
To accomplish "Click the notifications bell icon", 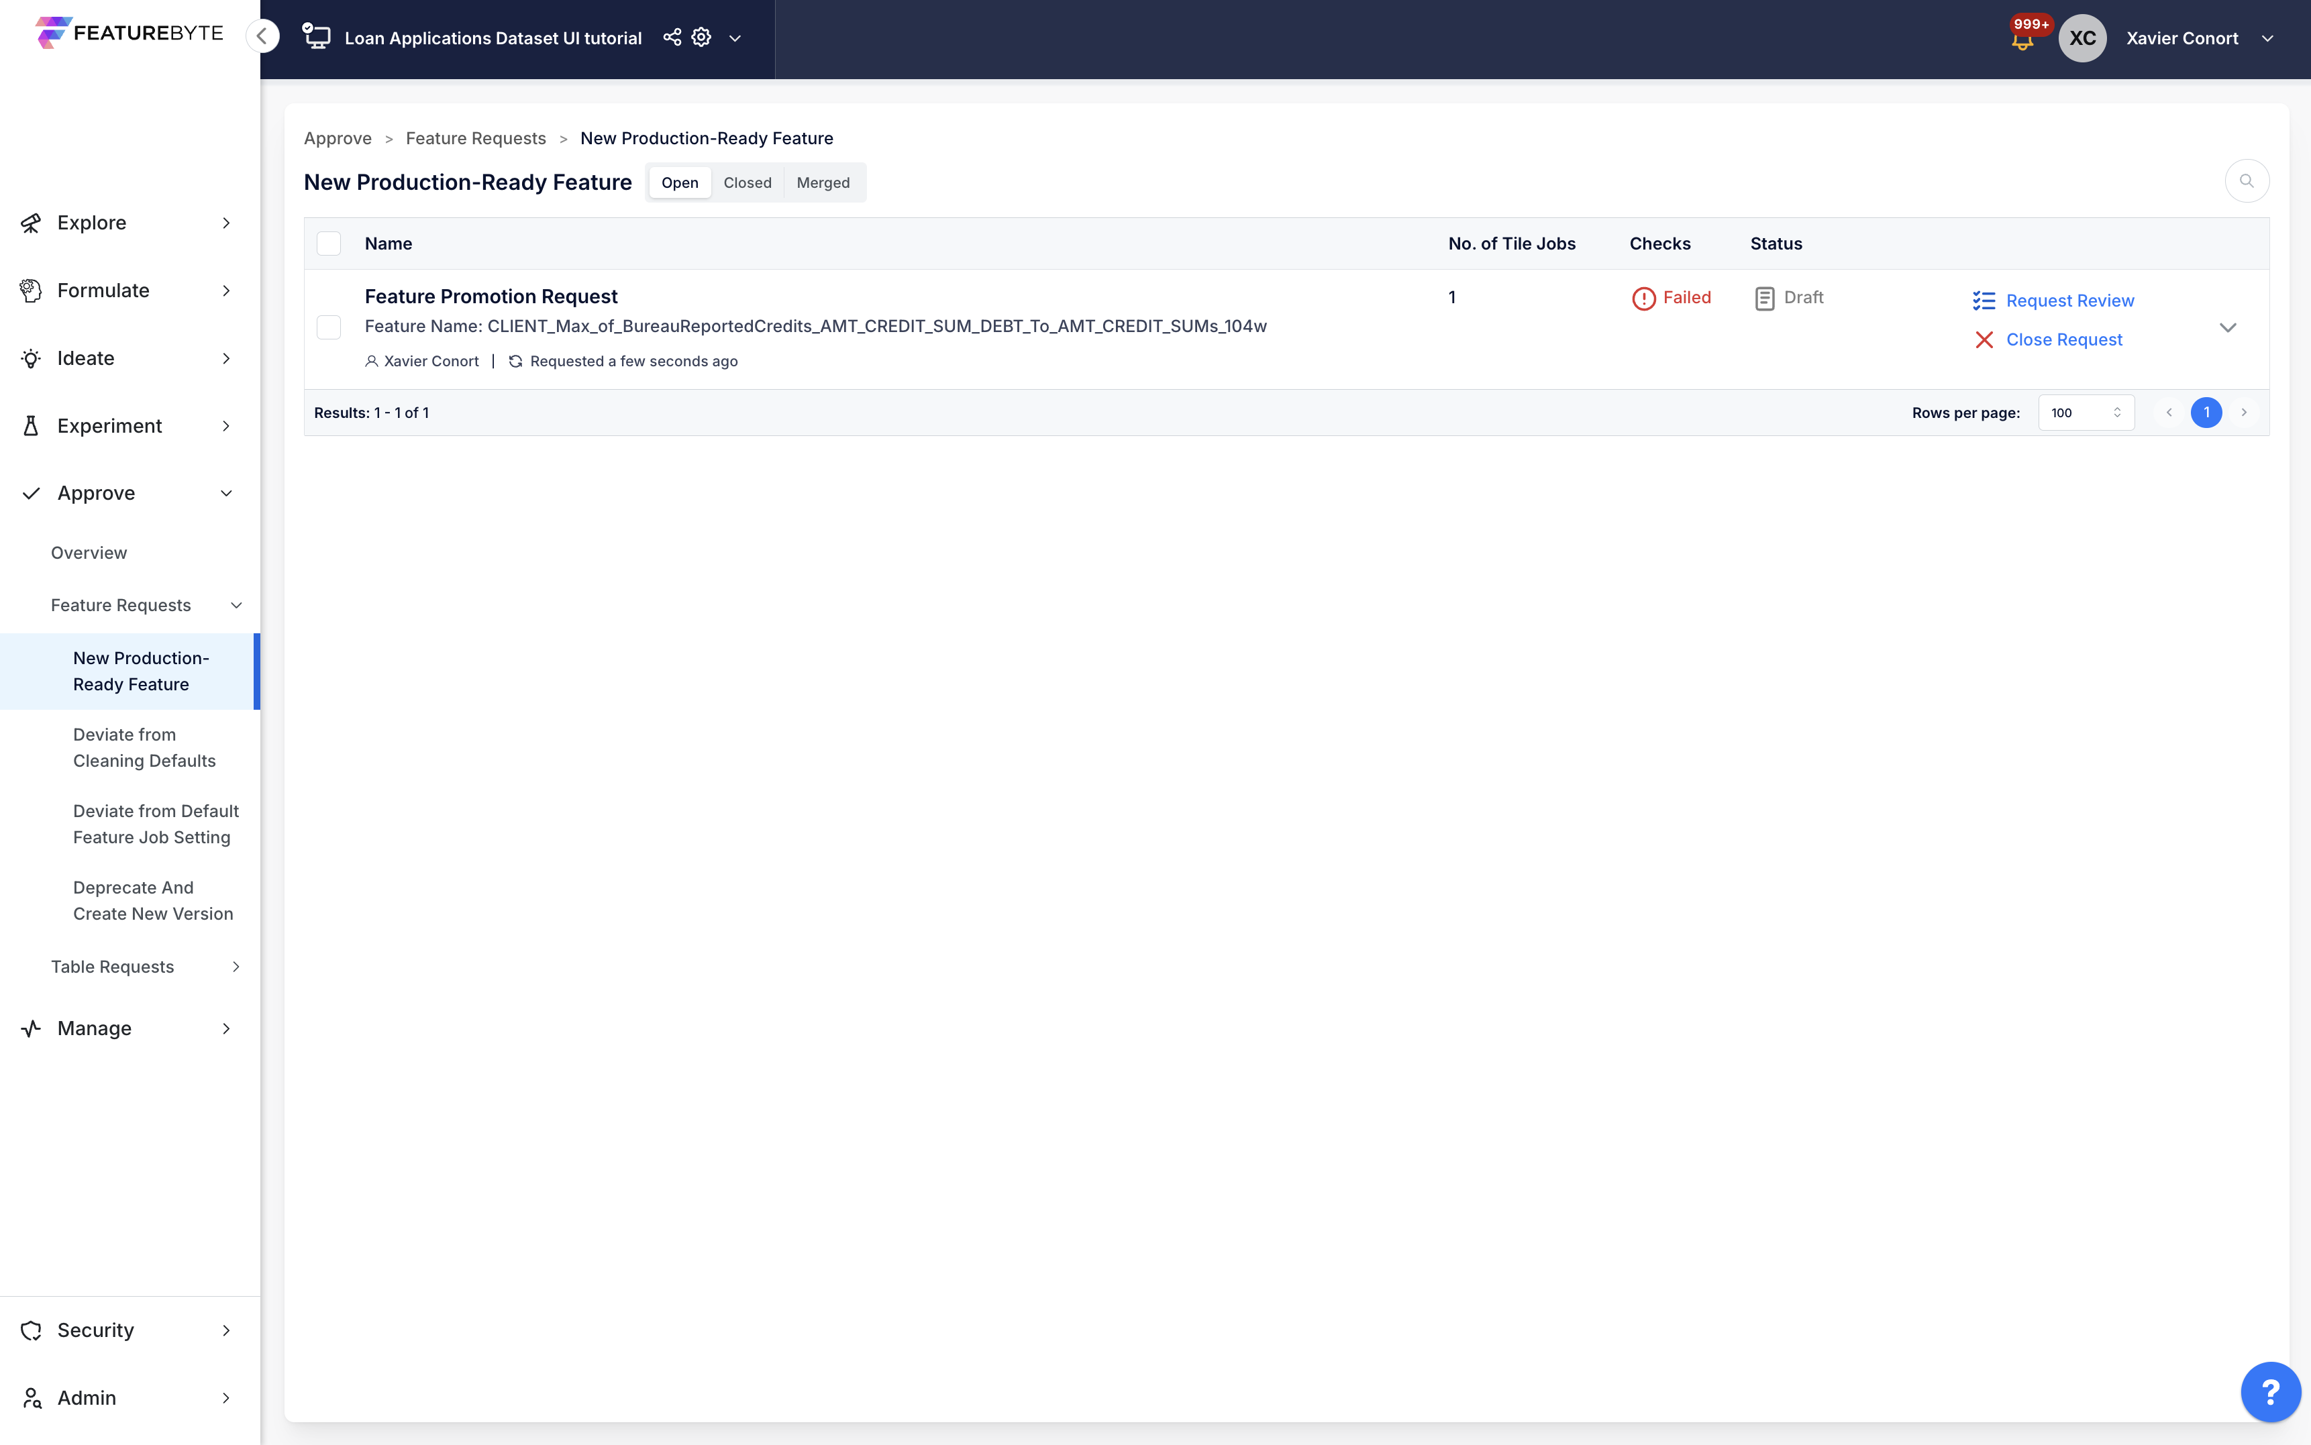I will pyautogui.click(x=2021, y=41).
